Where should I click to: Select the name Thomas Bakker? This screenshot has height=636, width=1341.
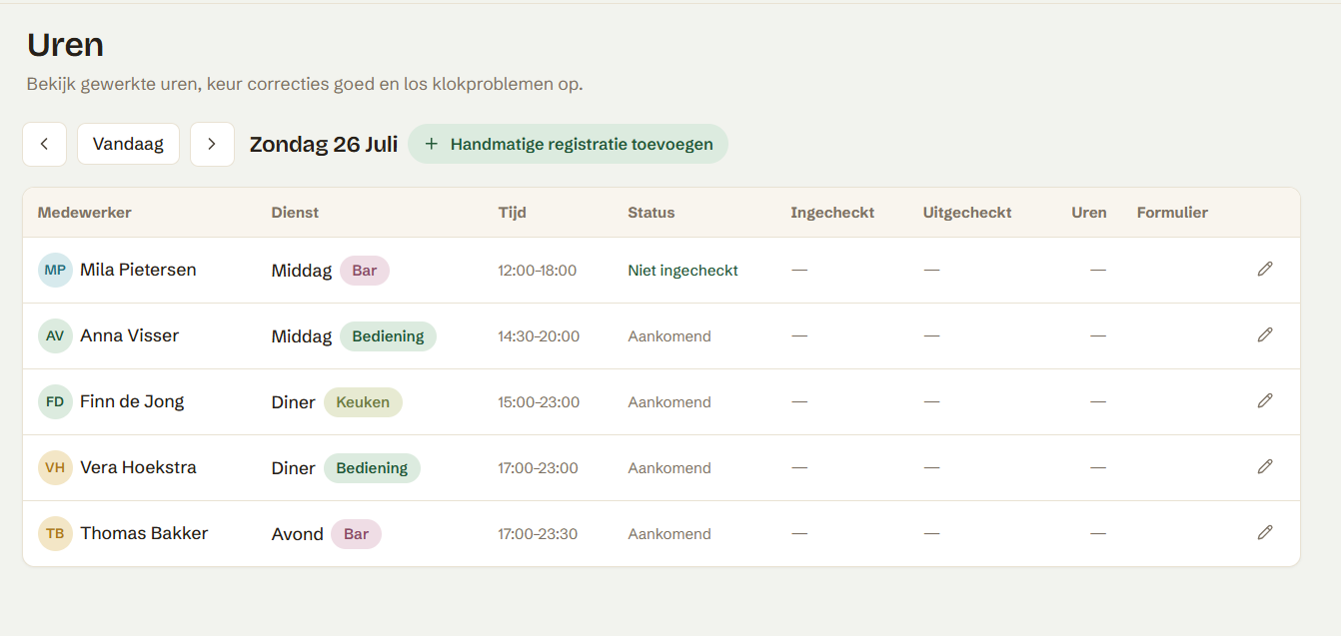(144, 533)
